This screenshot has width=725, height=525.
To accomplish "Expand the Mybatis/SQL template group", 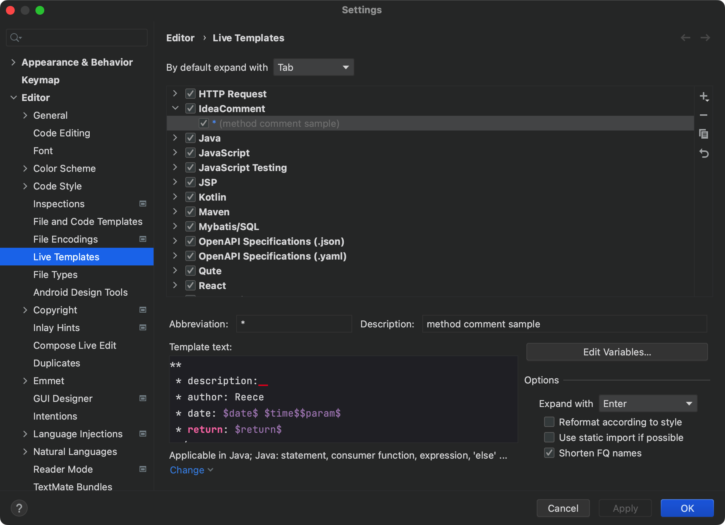I will tap(175, 226).
